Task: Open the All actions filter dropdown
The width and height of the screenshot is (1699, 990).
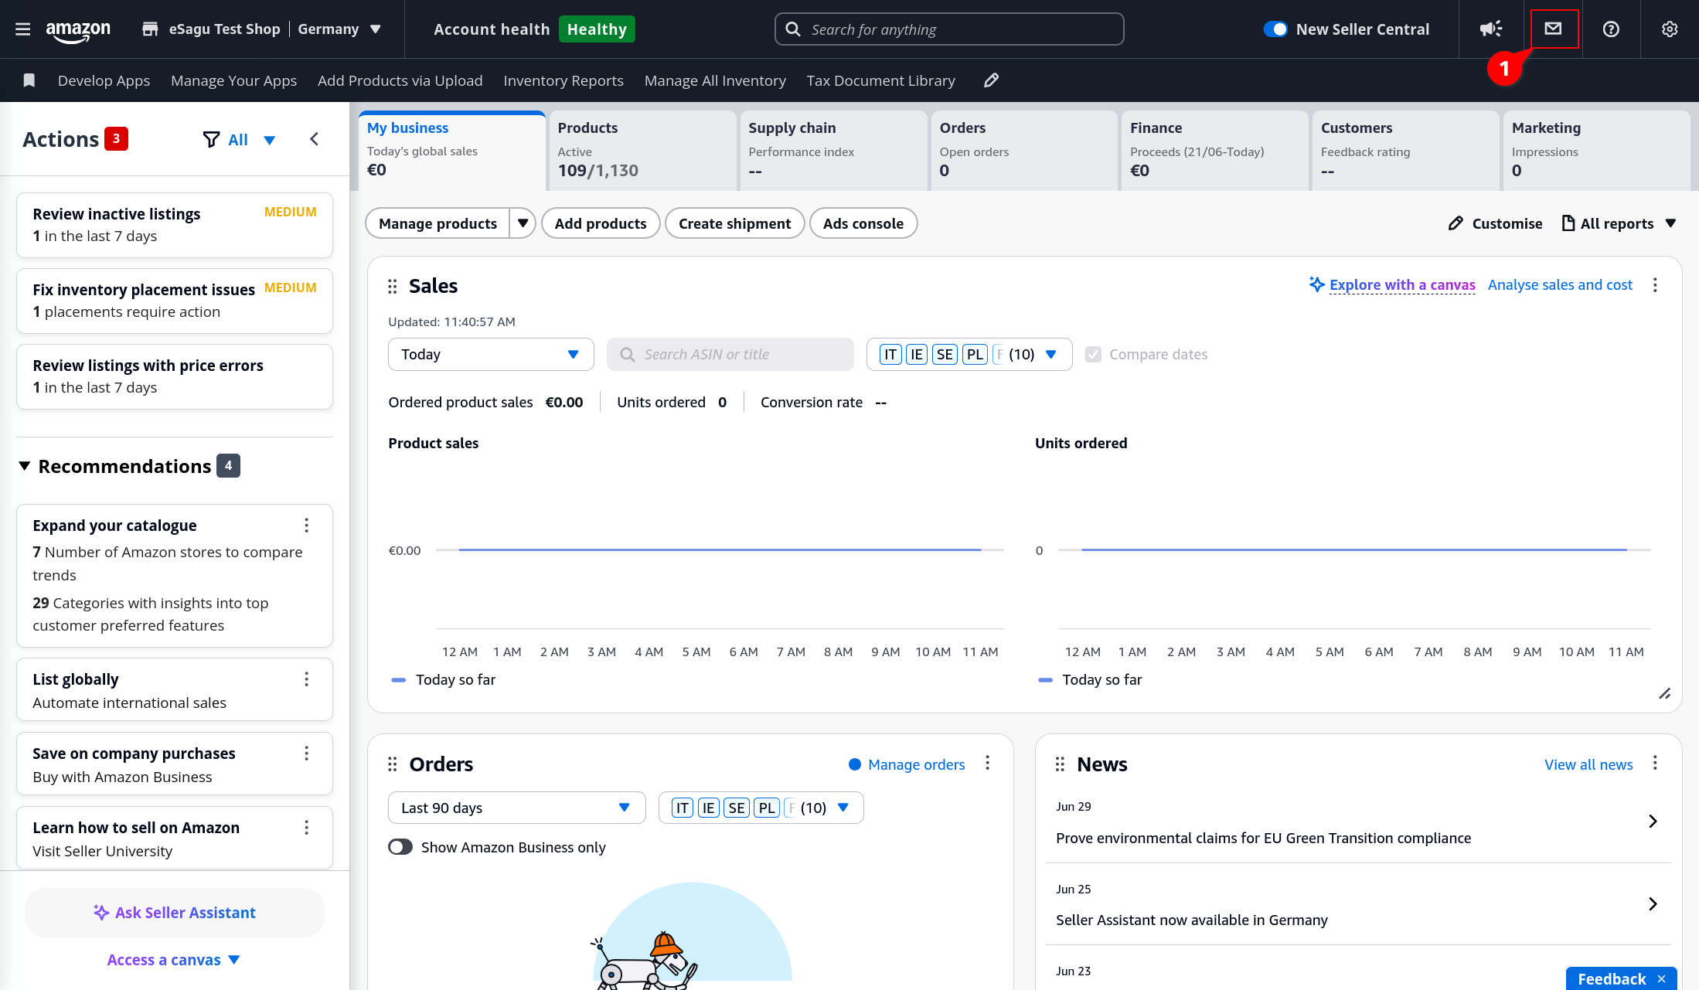Action: [240, 140]
